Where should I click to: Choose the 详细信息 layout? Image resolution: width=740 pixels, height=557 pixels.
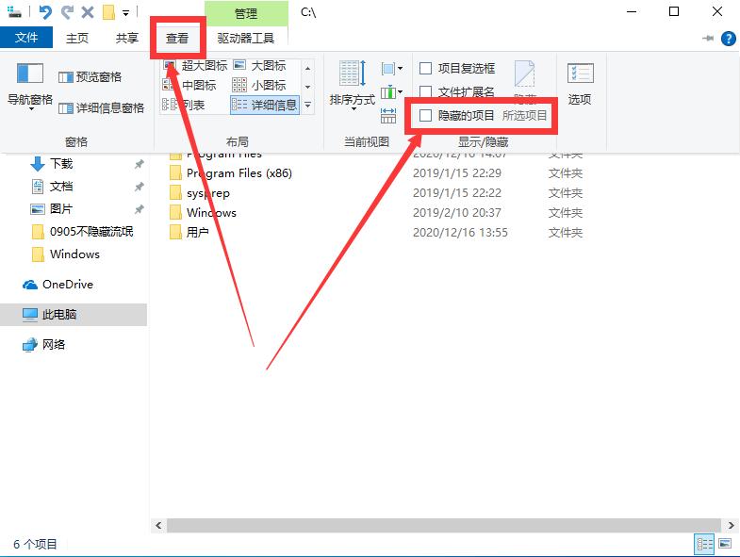point(265,105)
